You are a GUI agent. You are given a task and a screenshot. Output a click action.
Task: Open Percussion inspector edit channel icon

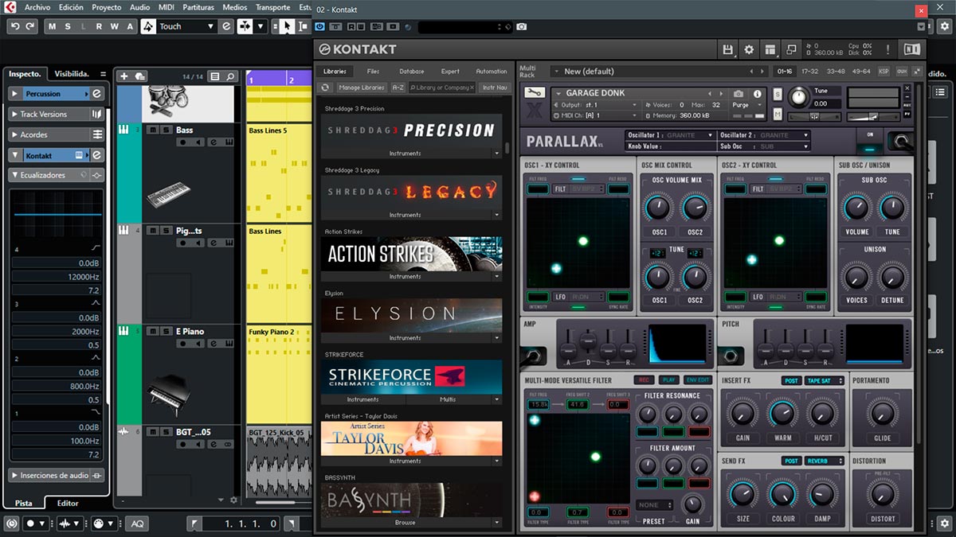coord(96,94)
